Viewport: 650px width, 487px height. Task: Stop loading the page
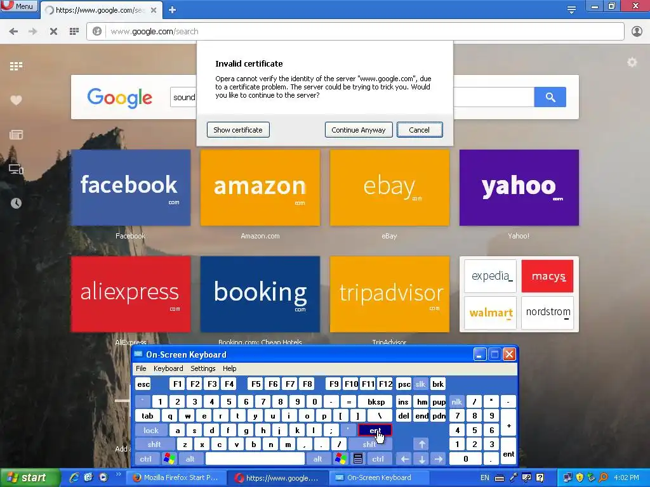tap(53, 32)
